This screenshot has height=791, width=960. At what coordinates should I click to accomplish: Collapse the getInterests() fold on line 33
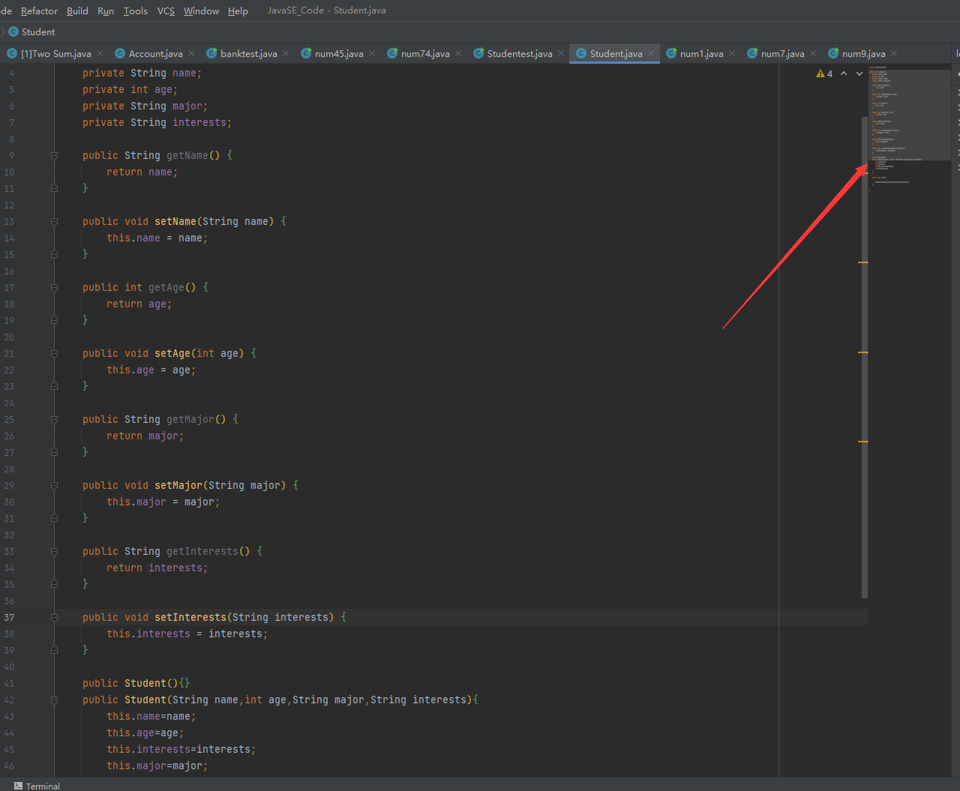[x=54, y=552]
